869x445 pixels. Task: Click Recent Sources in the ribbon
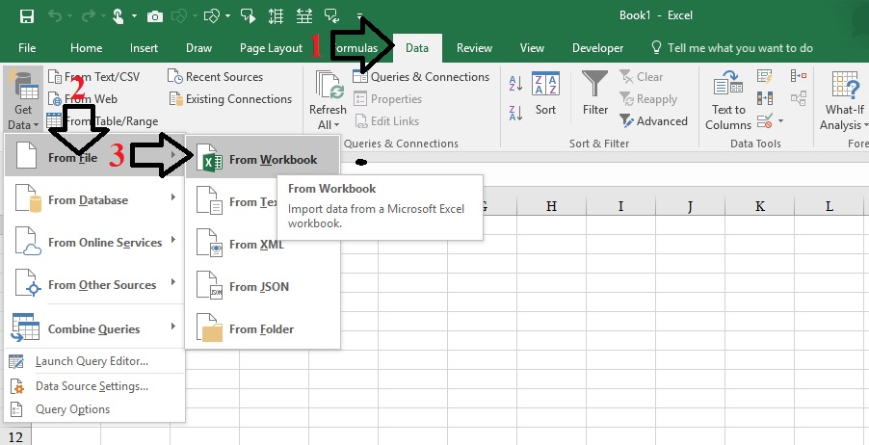tap(216, 76)
